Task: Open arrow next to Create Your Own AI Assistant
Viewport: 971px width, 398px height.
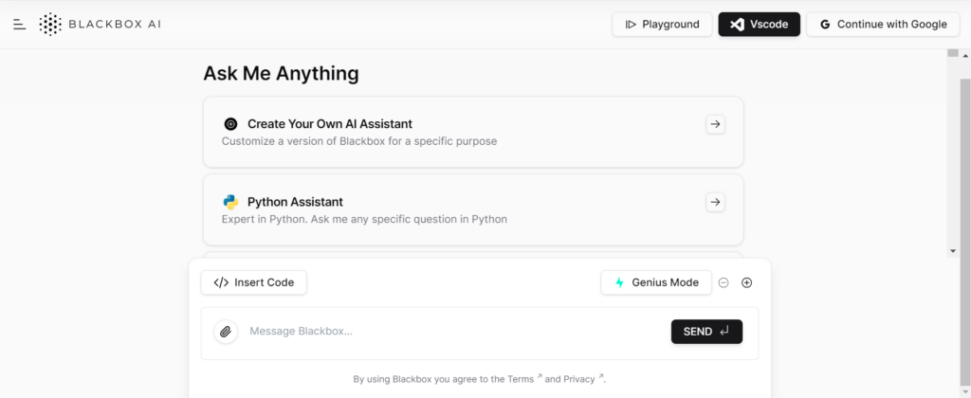Action: 715,124
